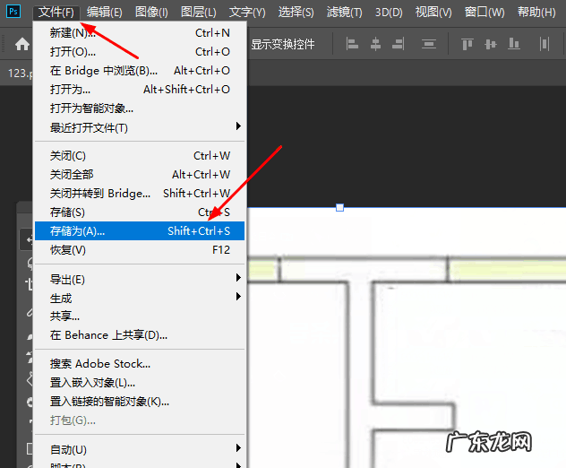Viewport: 566px width, 468px height.
Task: Distribute horizontally icon at options bar end
Action: pyautogui.click(x=545, y=44)
